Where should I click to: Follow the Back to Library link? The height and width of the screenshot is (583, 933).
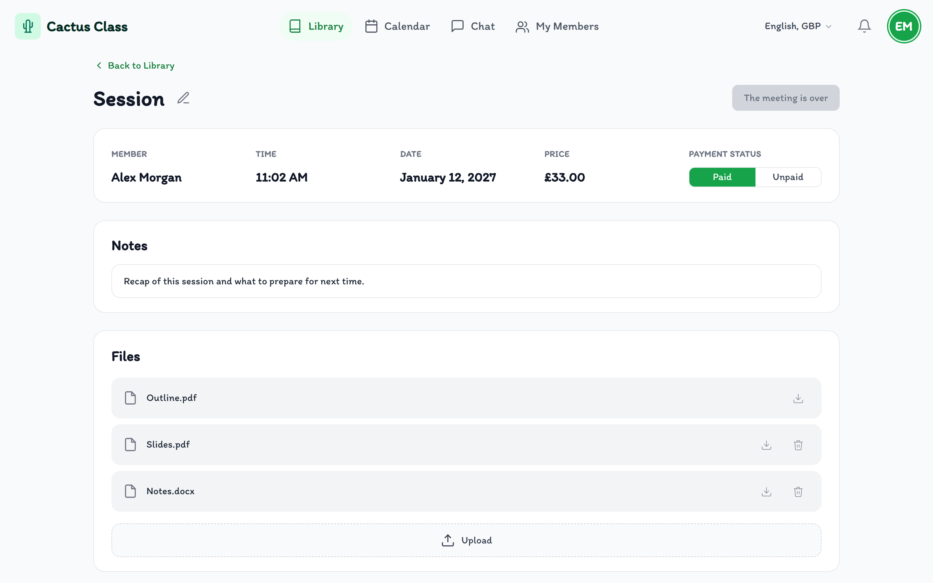pyautogui.click(x=135, y=65)
